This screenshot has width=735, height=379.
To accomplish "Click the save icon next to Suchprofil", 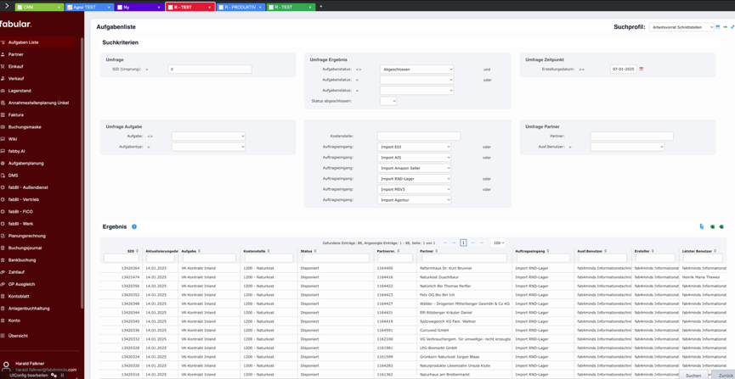I will tap(718, 27).
